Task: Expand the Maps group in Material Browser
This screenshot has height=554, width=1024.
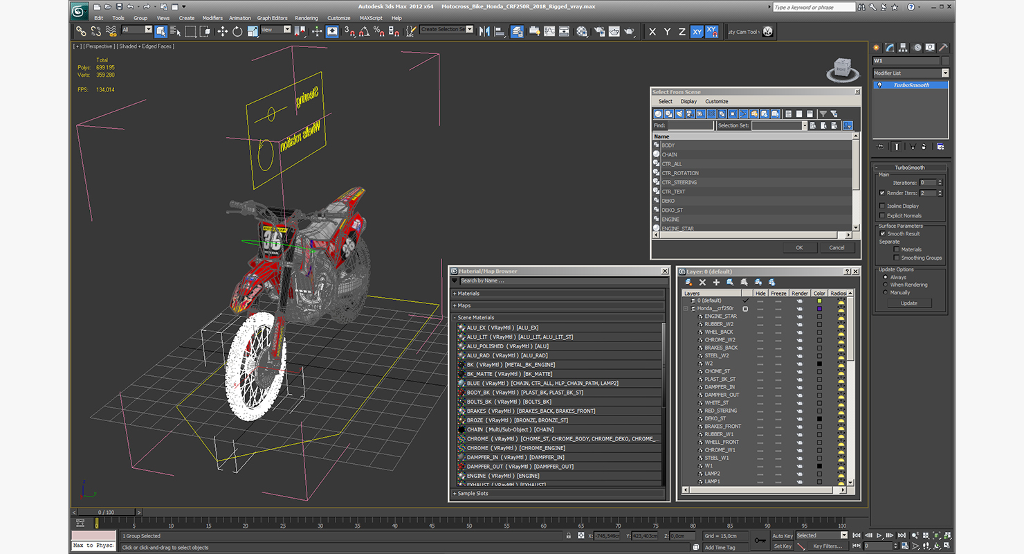Action: click(557, 305)
